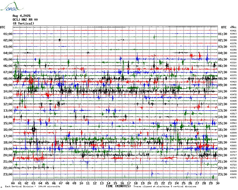This screenshot has width=238, height=190.
Task: Click the '22:30' right-side time label
Action: tap(223, 168)
